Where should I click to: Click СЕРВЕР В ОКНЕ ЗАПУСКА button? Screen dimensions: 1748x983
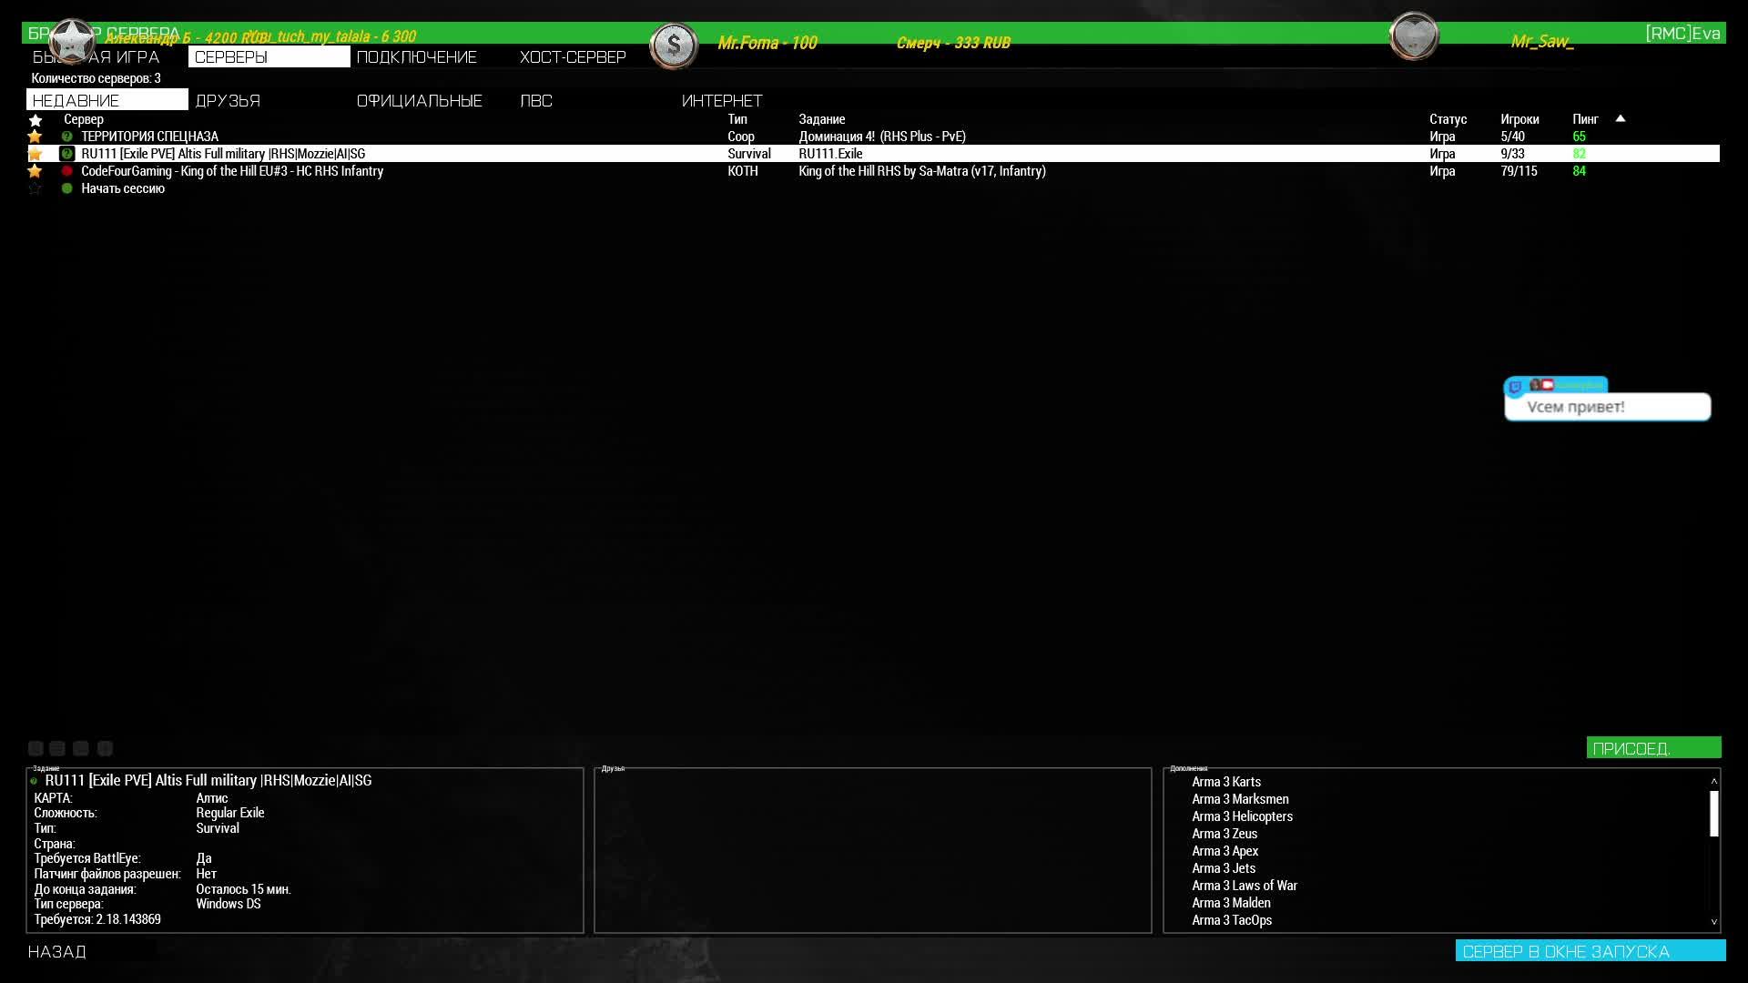(1590, 951)
